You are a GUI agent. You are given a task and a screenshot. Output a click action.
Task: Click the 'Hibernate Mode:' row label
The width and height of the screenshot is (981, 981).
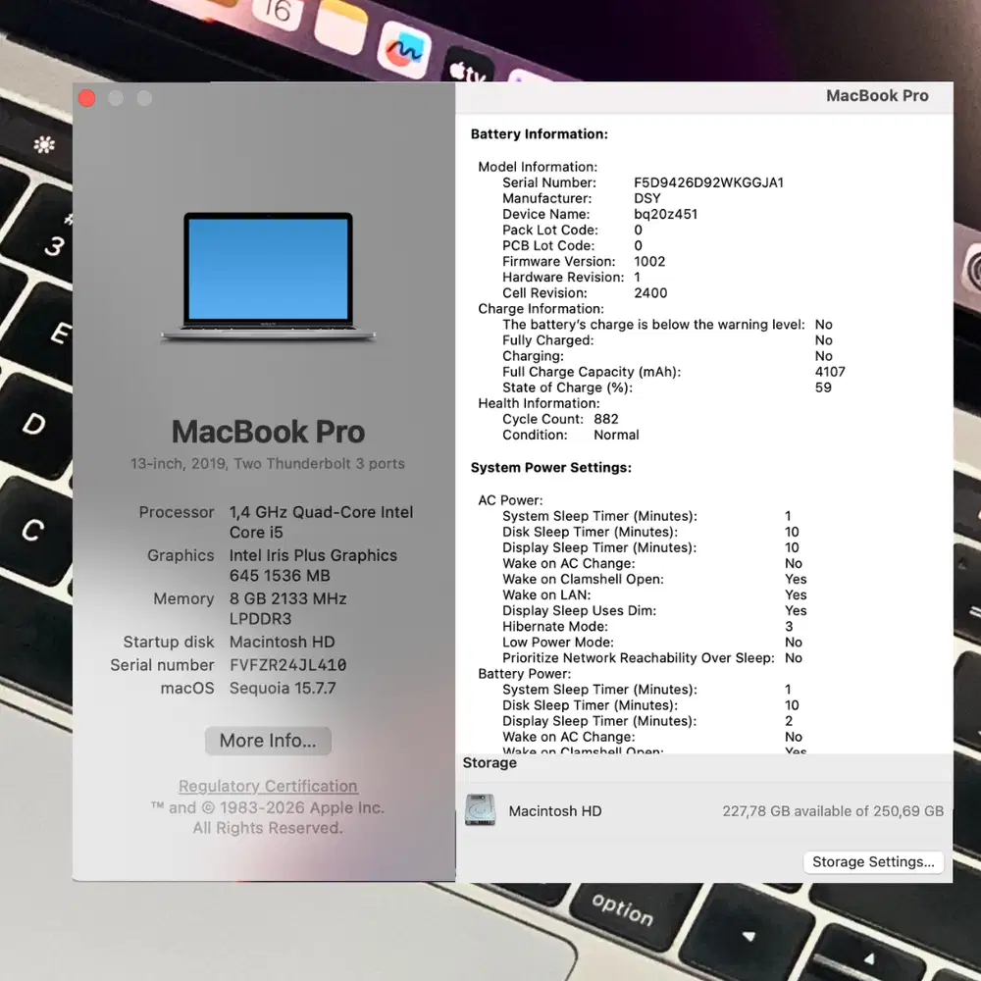pos(554,626)
